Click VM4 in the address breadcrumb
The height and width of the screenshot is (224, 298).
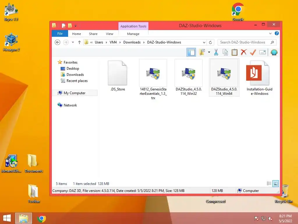pos(113,42)
